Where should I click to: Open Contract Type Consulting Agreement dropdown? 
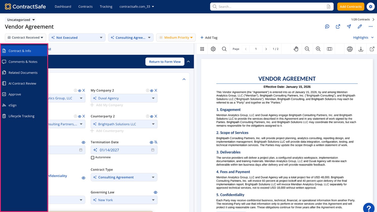click(x=124, y=177)
